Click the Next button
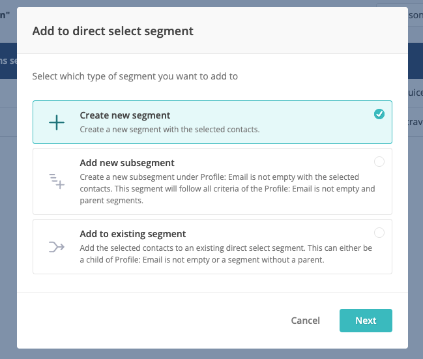 click(x=366, y=321)
